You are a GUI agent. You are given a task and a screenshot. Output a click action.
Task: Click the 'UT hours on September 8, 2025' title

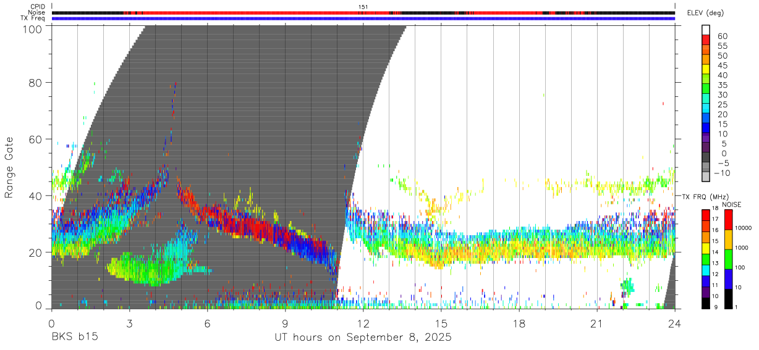click(363, 338)
